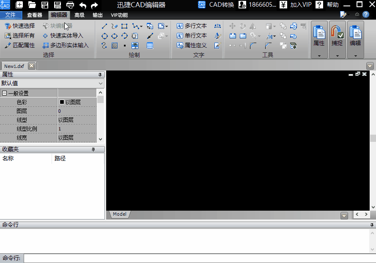Viewport: 376px width, 263px height.
Task: Select the Rectangle drawing tool
Action: coord(124,26)
